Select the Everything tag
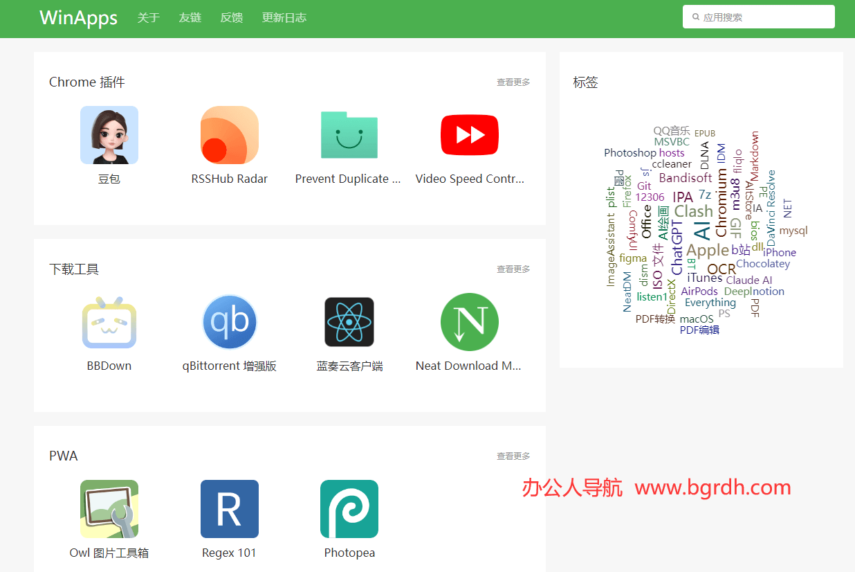The image size is (855, 572). 710,303
